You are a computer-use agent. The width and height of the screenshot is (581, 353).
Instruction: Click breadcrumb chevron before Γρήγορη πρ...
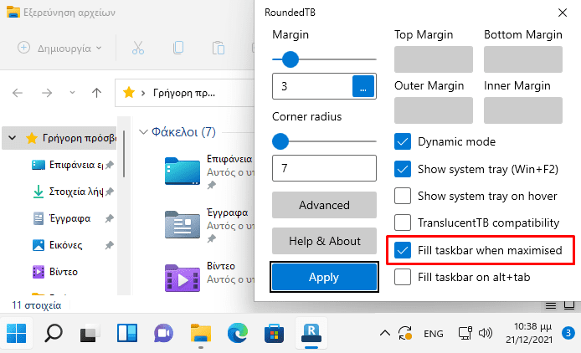tap(143, 93)
